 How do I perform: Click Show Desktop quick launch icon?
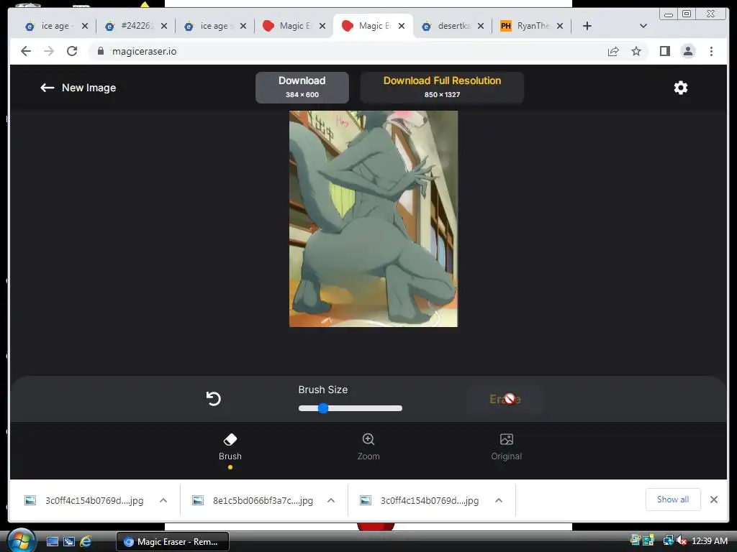coord(52,542)
